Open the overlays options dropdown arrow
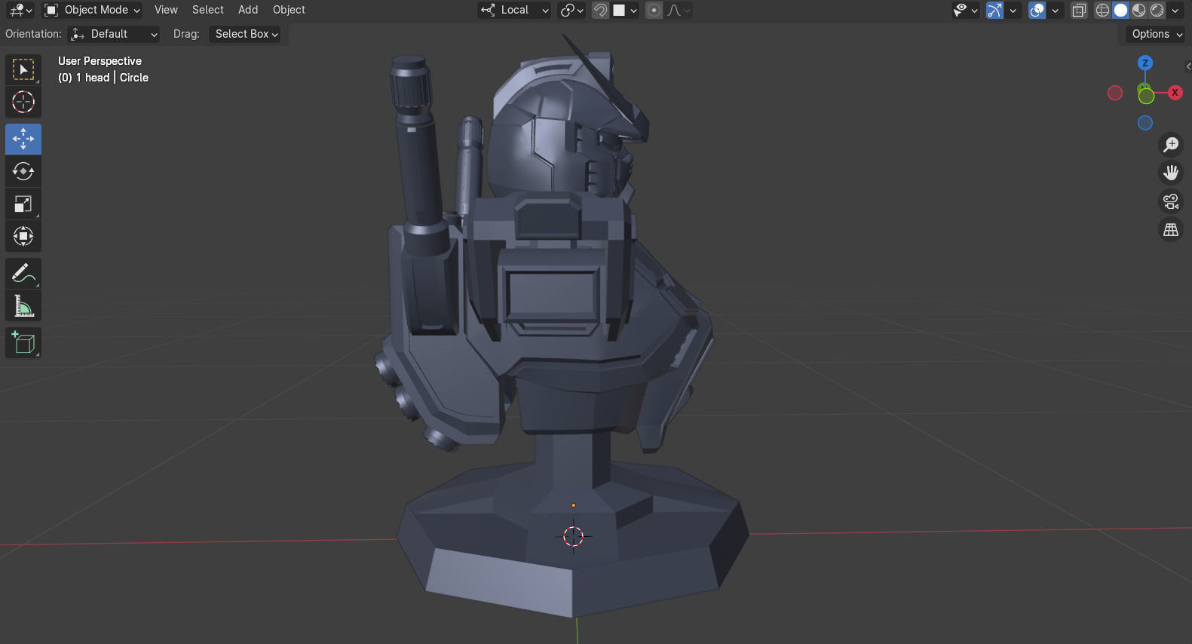 1056,10
